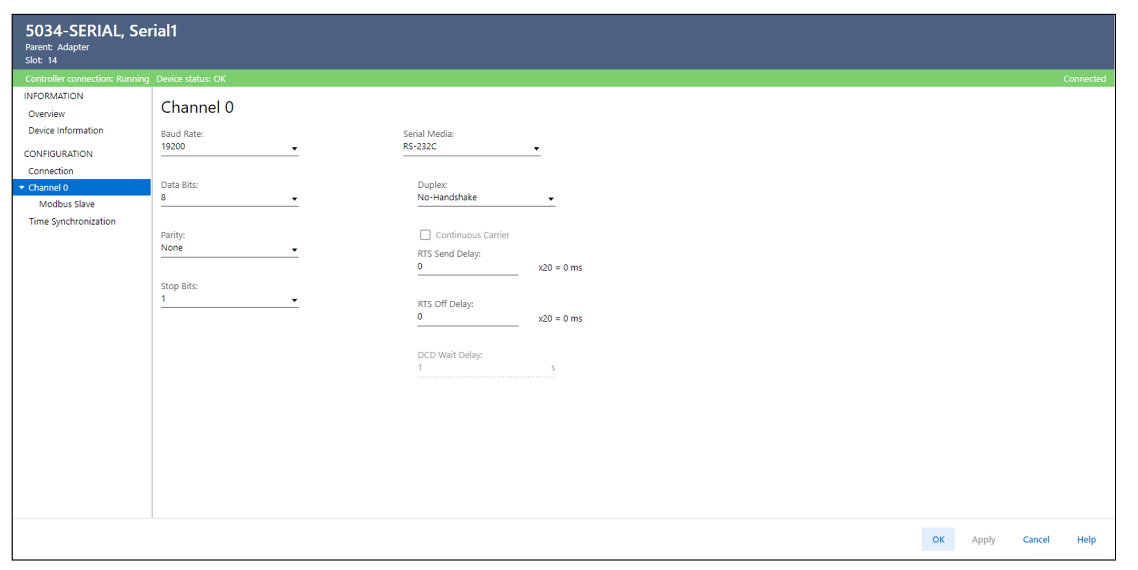
Task: Click the RTS Off Delay field
Action: (x=467, y=318)
